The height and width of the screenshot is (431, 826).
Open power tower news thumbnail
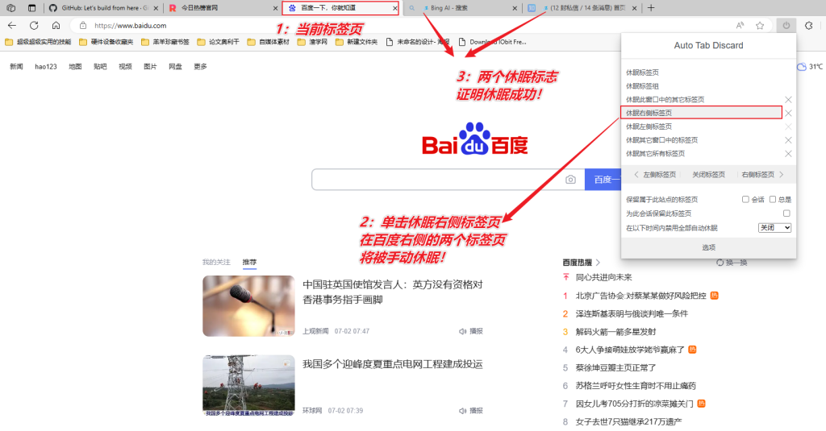click(248, 385)
